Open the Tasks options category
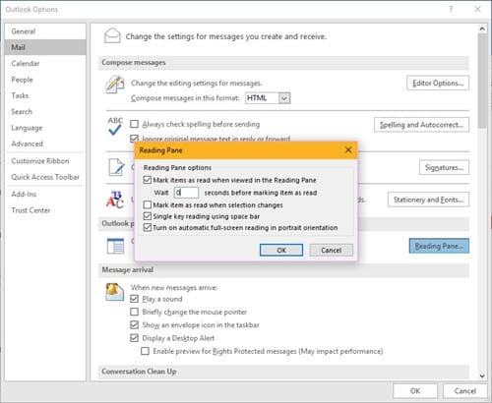Screen dimensions: 492x403 tap(45, 95)
